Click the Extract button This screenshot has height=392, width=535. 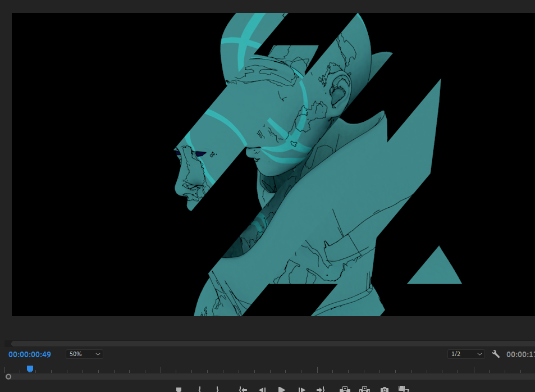coord(364,390)
